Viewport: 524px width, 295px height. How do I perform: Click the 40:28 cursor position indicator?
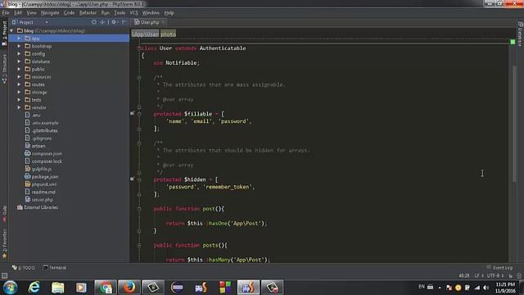(x=464, y=275)
